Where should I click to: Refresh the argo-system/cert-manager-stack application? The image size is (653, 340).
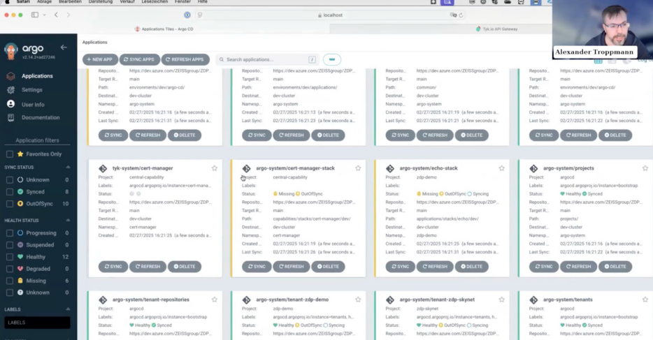tap(291, 267)
